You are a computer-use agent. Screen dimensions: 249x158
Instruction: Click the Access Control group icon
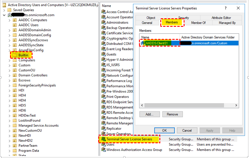click(x=104, y=11)
